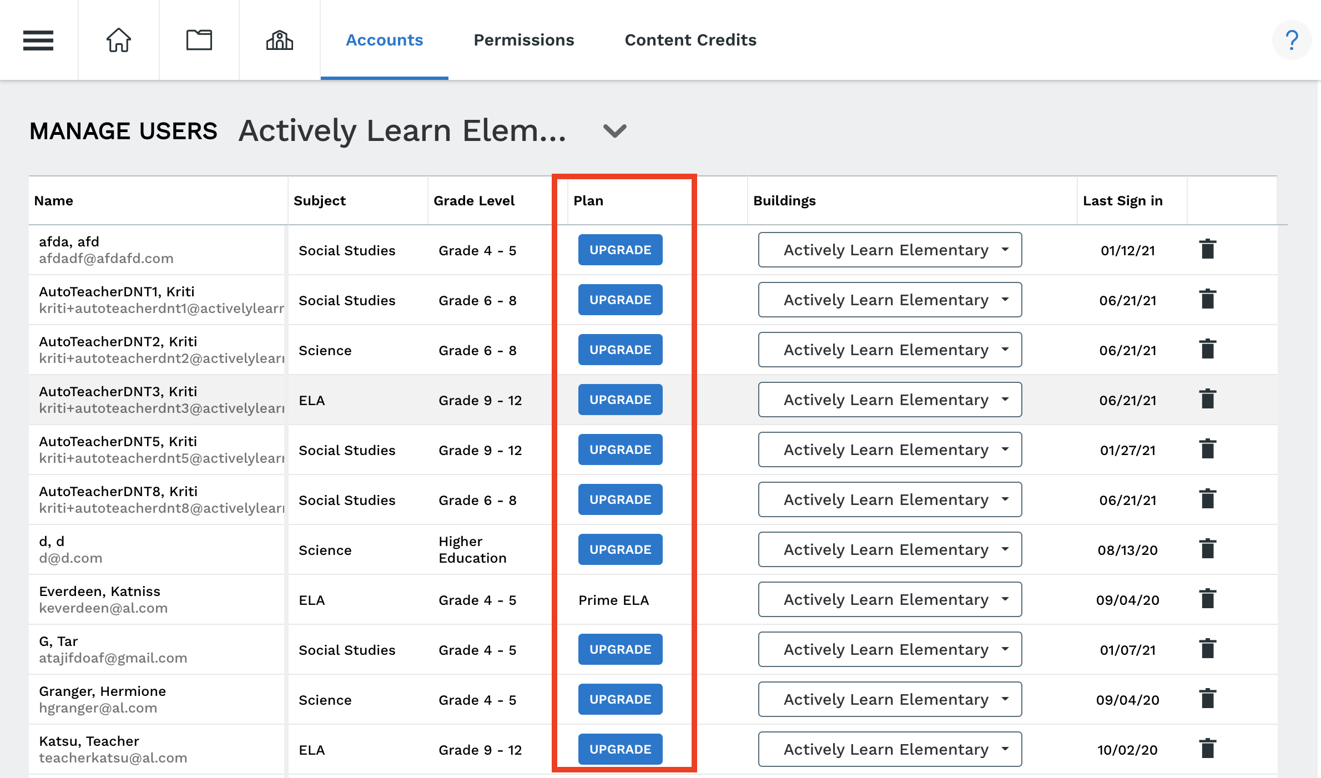Delete Katsu, Teacher with trash icon
This screenshot has width=1321, height=778.
pyautogui.click(x=1208, y=749)
